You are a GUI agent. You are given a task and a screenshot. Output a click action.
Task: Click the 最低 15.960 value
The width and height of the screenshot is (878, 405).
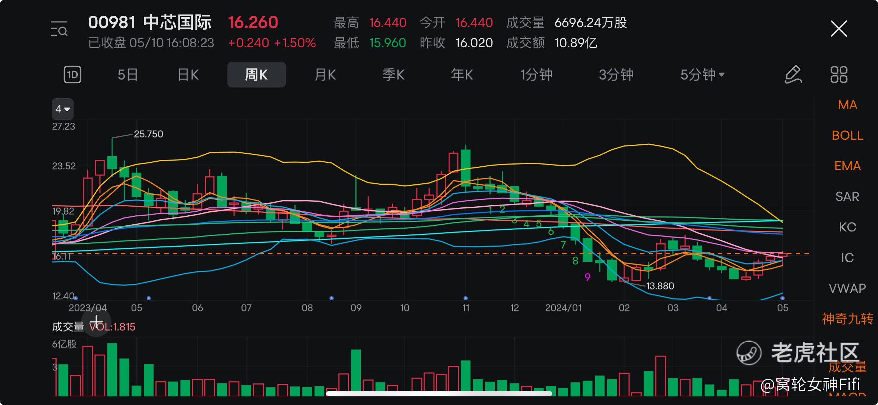coord(388,43)
